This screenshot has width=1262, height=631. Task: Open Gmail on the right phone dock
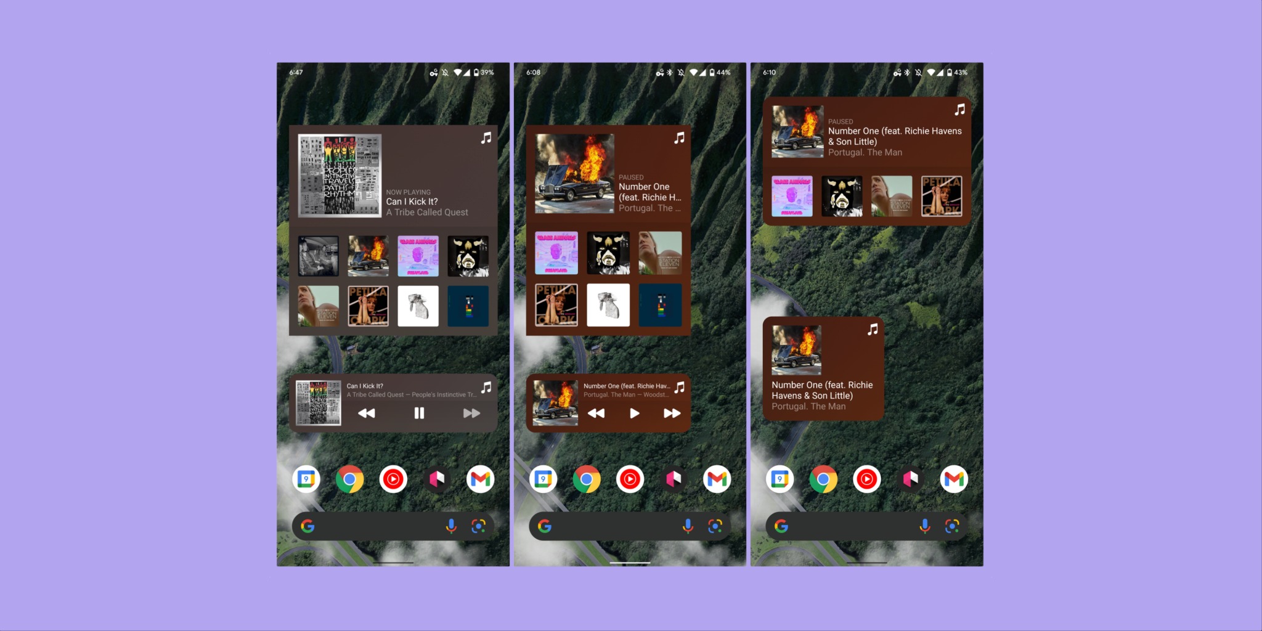point(954,479)
